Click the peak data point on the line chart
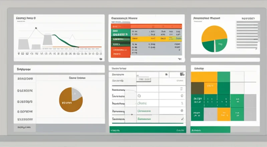The width and height of the screenshot is (267, 147). coord(36,28)
